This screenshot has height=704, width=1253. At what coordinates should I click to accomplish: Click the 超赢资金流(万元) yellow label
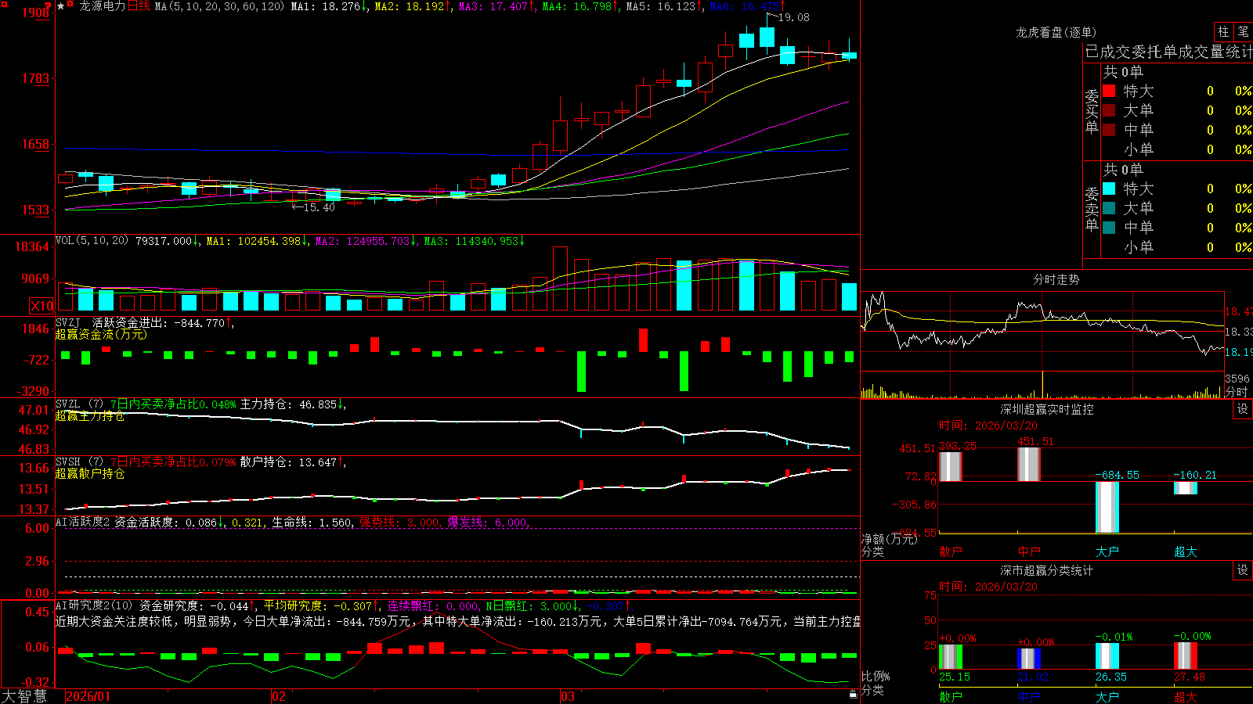point(101,334)
